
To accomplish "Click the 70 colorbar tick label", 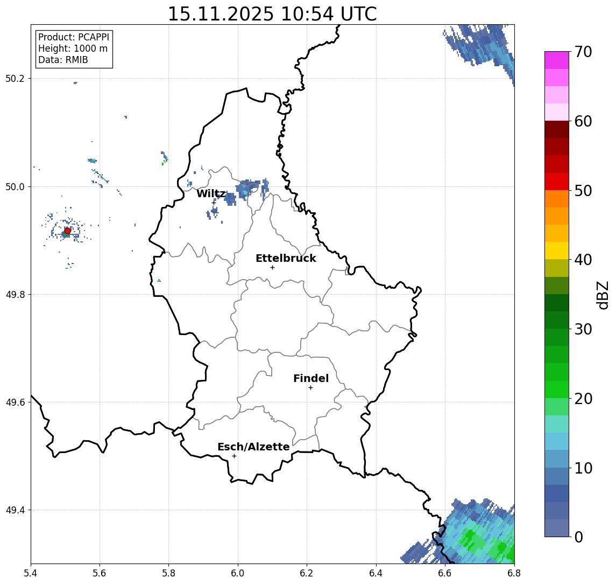I will pyautogui.click(x=583, y=52).
